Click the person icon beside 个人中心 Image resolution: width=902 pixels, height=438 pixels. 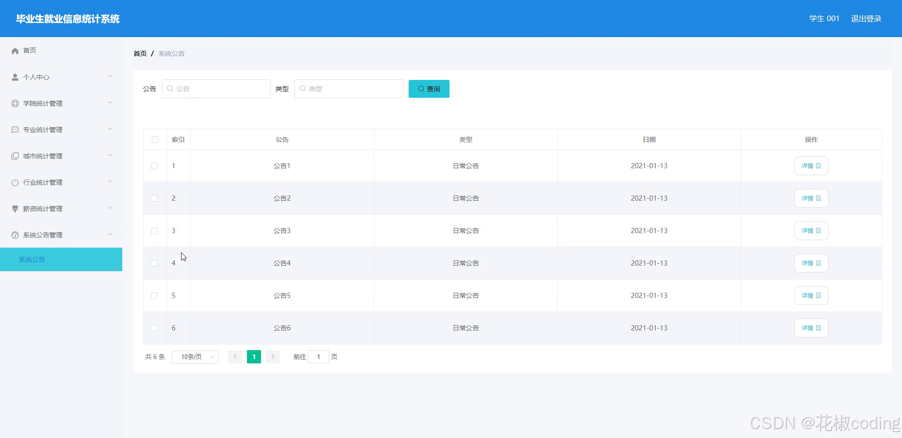pos(15,77)
